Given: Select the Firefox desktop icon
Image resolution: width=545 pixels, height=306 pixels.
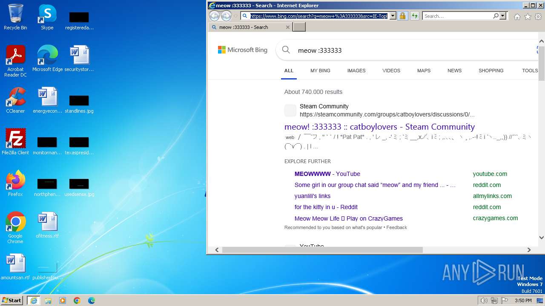Looking at the screenshot, I should [x=15, y=184].
